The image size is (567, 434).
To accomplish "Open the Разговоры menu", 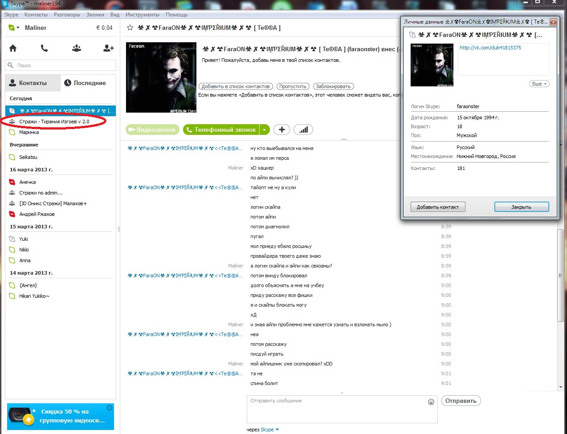I will 67,15.
